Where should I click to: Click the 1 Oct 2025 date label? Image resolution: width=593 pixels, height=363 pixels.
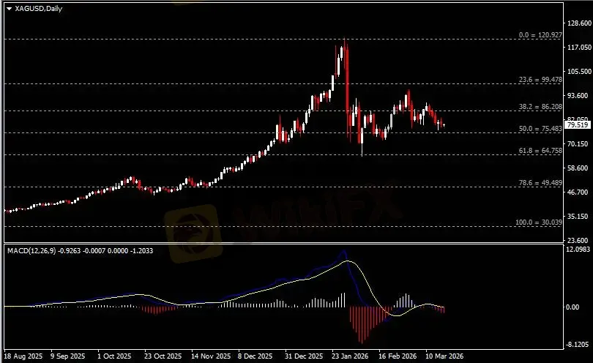pyautogui.click(x=115, y=356)
